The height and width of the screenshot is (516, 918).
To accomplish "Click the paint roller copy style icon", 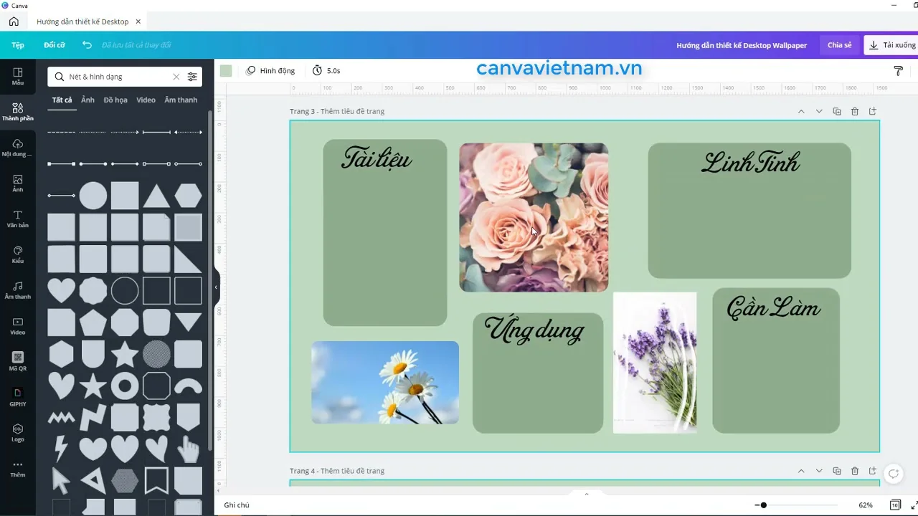I will click(x=898, y=70).
